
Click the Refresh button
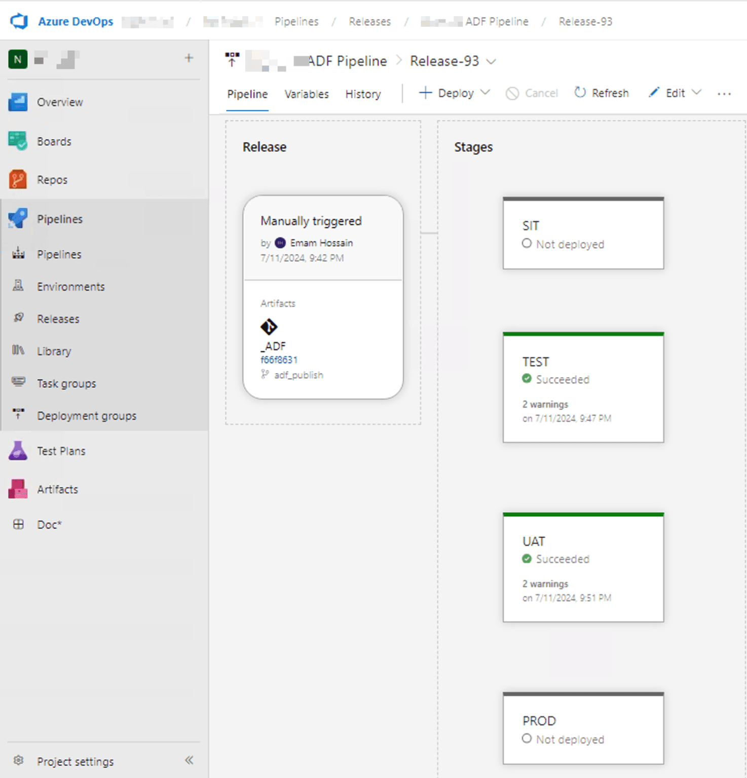(x=601, y=93)
